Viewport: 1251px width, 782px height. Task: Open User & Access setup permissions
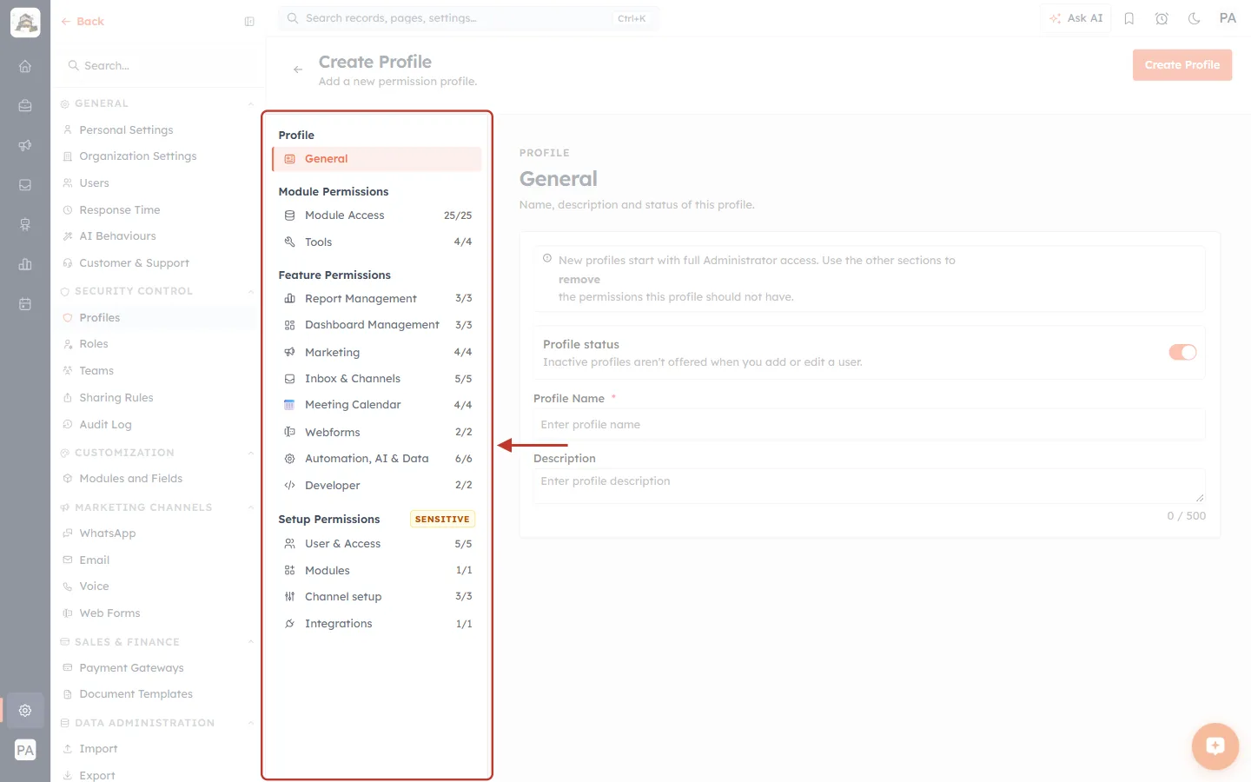pos(376,544)
